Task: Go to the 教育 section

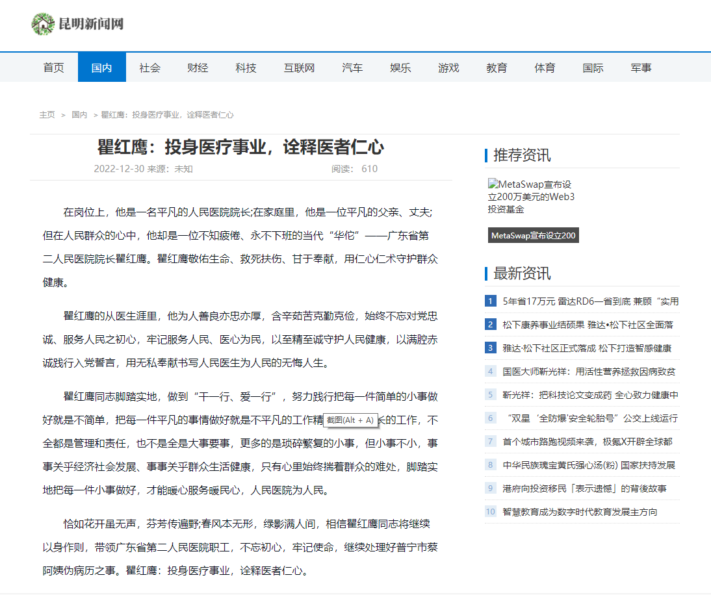Action: click(497, 68)
